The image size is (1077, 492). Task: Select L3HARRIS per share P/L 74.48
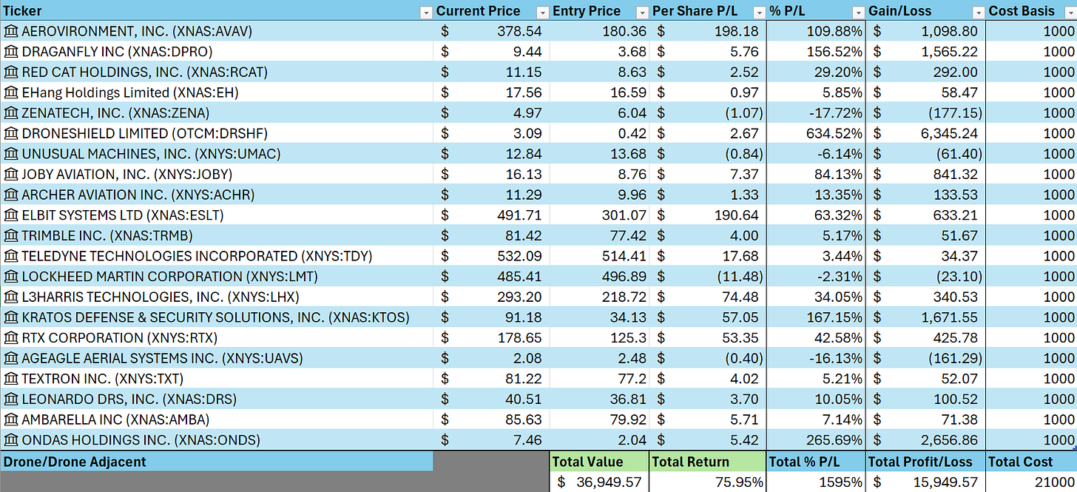coord(708,297)
